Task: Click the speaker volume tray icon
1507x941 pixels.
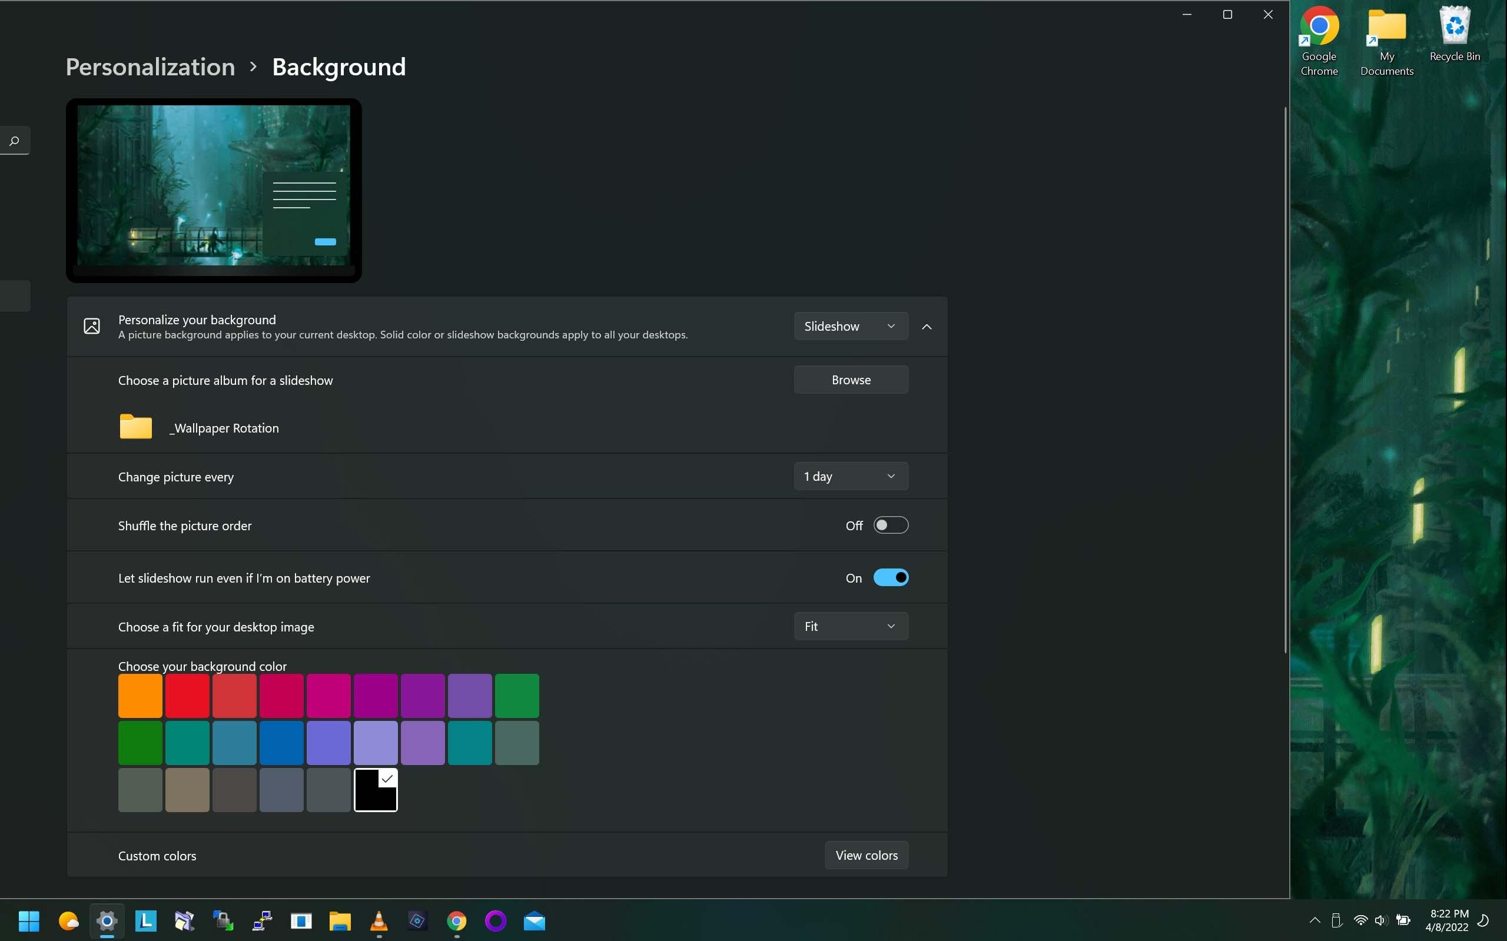Action: [1381, 920]
